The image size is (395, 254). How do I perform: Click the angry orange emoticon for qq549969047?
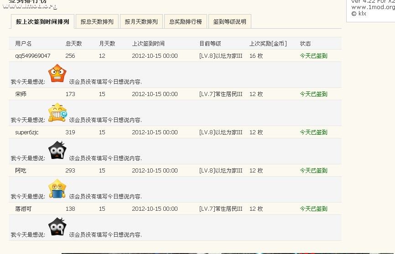pos(57,74)
